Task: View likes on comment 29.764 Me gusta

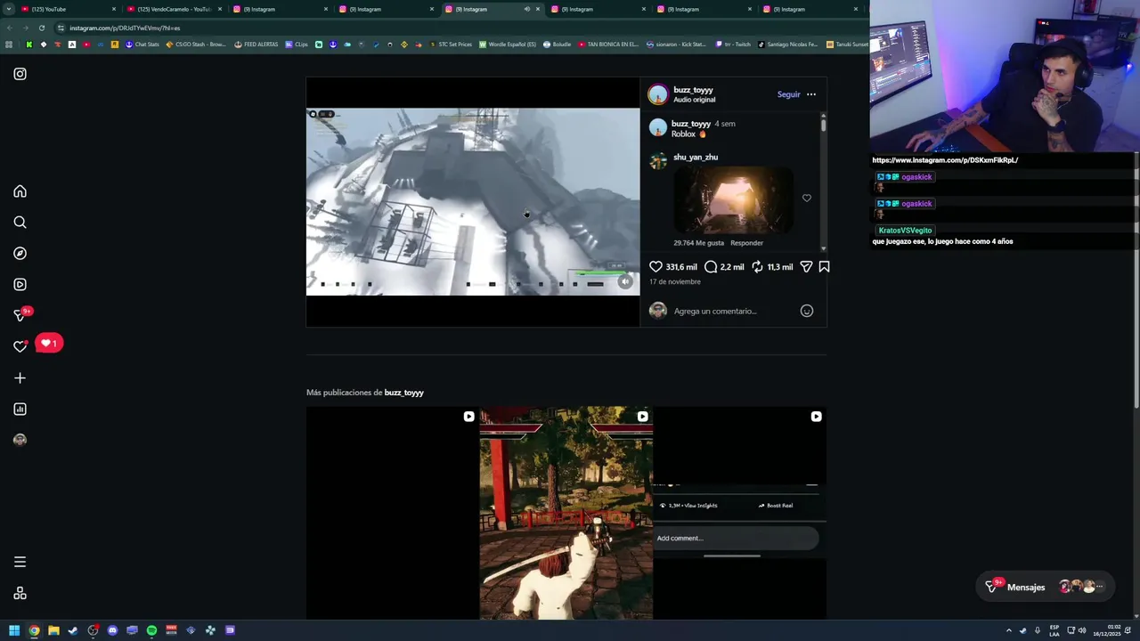Action: (x=698, y=243)
